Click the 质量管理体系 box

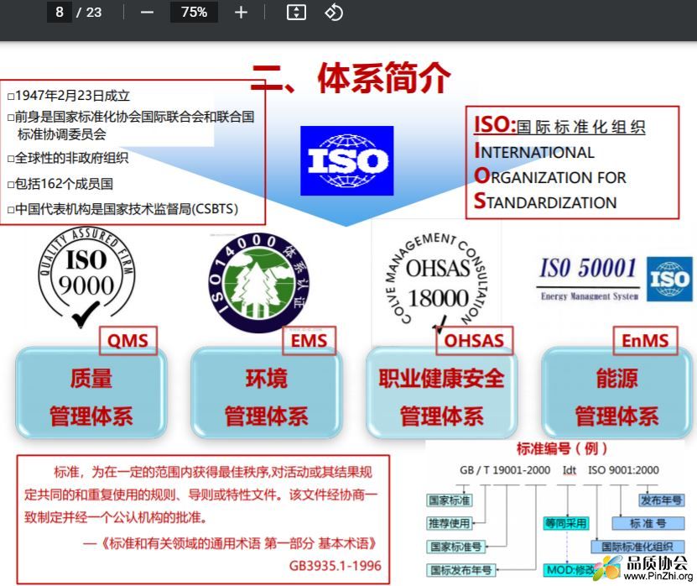point(91,392)
